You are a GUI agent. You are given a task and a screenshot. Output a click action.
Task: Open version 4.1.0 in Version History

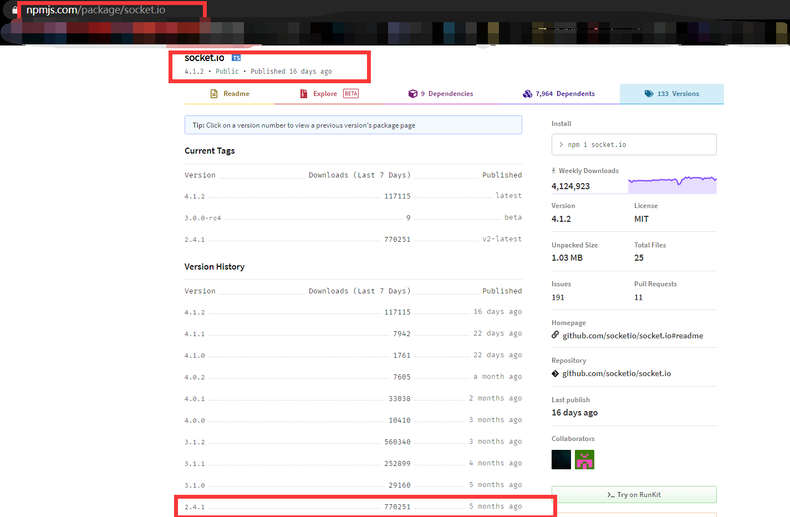coord(195,356)
